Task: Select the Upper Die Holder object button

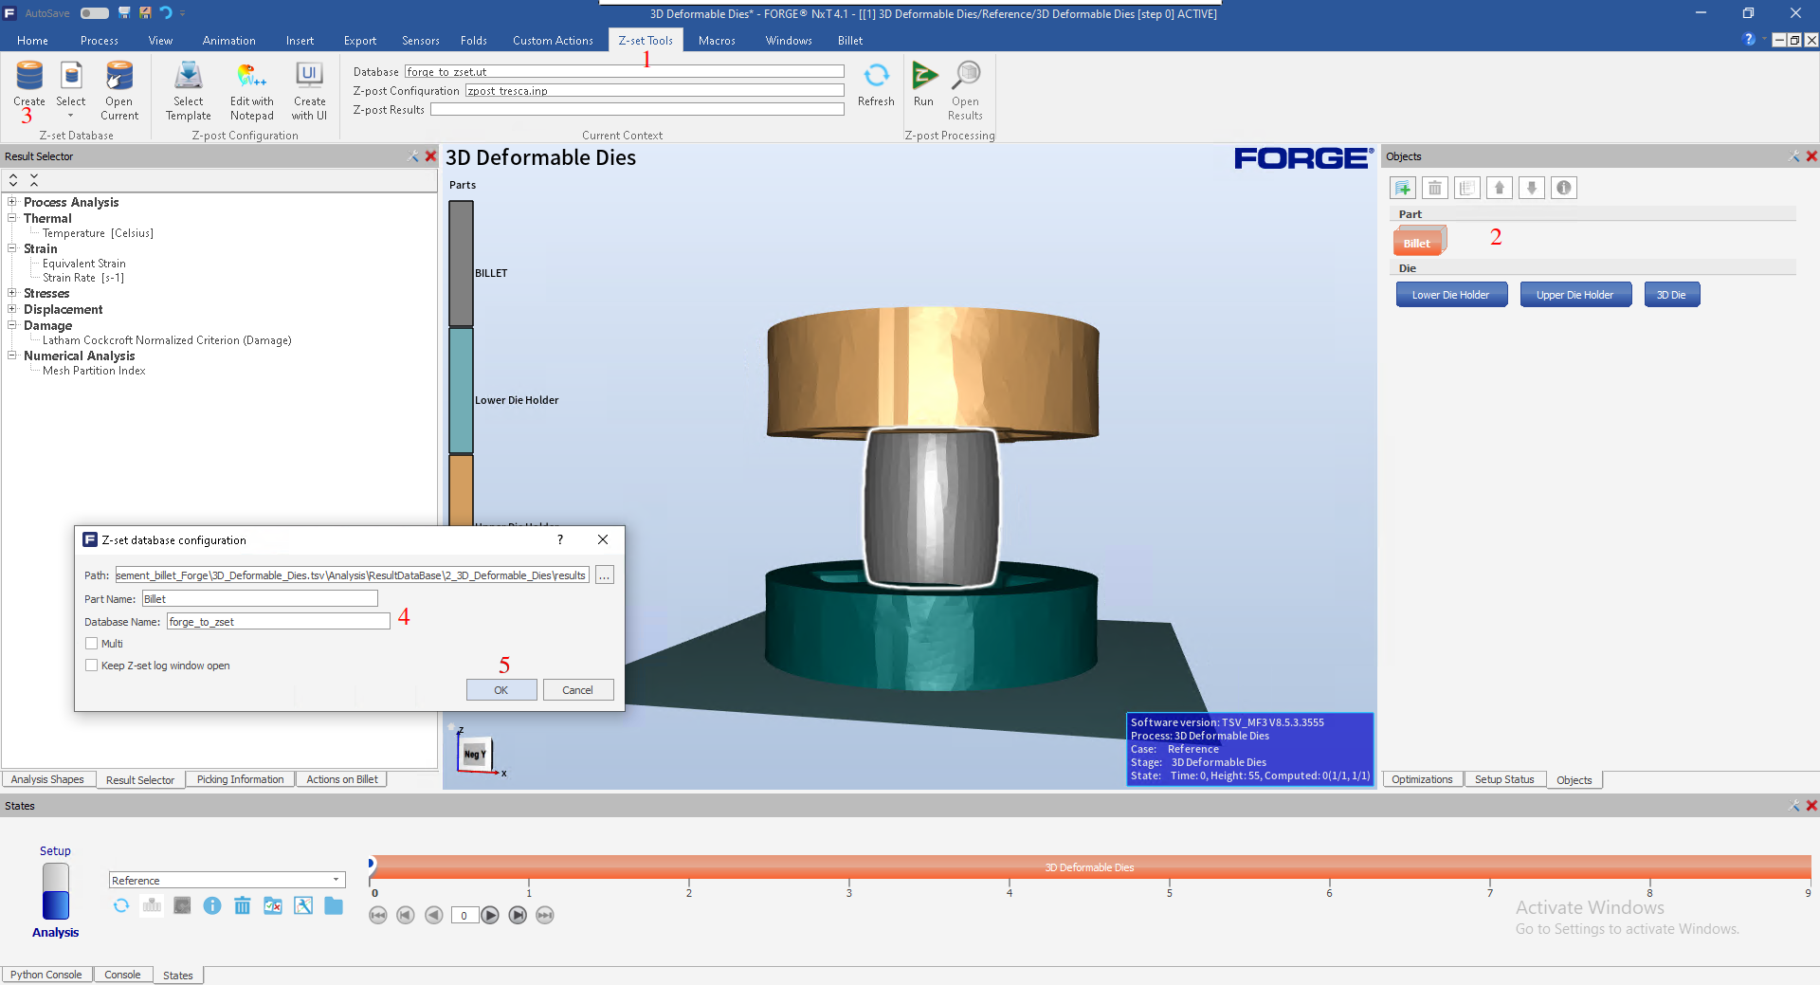Action: pos(1574,295)
